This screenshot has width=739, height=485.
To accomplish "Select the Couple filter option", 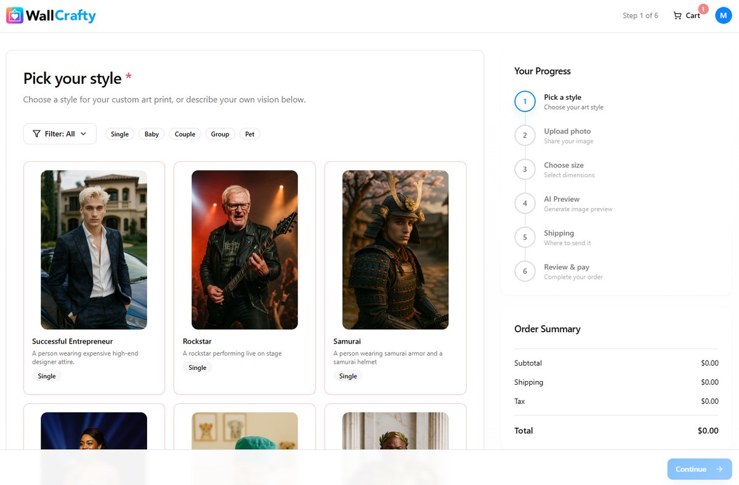I will (x=185, y=134).
